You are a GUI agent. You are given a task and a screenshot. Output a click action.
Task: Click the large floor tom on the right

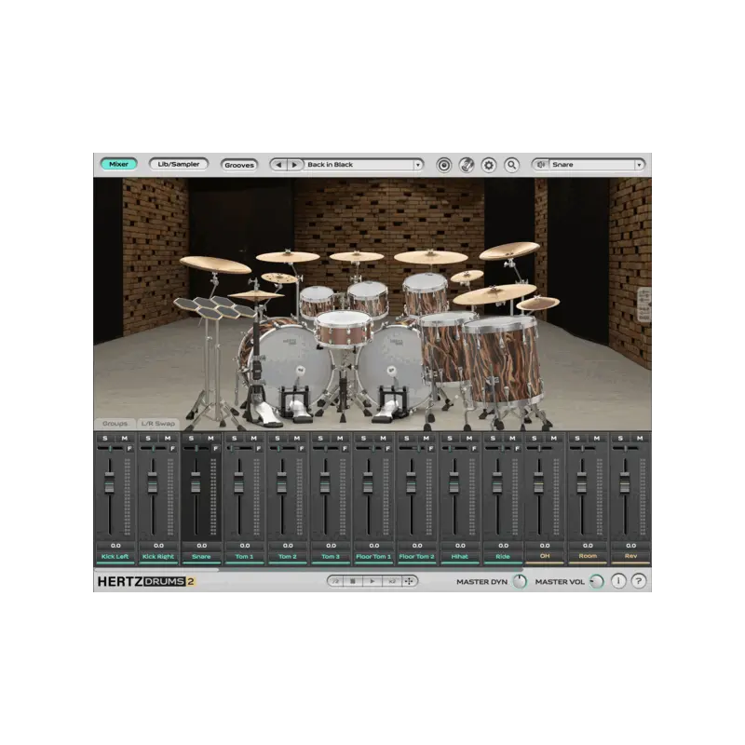pyautogui.click(x=503, y=361)
